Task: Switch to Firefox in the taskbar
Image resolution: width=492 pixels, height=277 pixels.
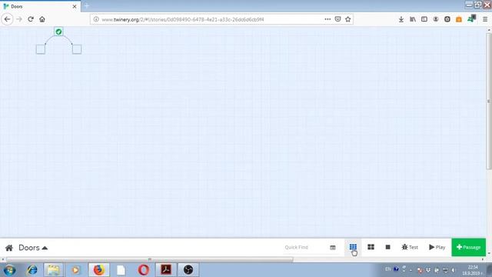Action: click(x=98, y=270)
